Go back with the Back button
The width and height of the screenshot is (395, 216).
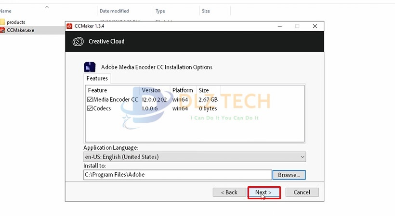coord(229,192)
